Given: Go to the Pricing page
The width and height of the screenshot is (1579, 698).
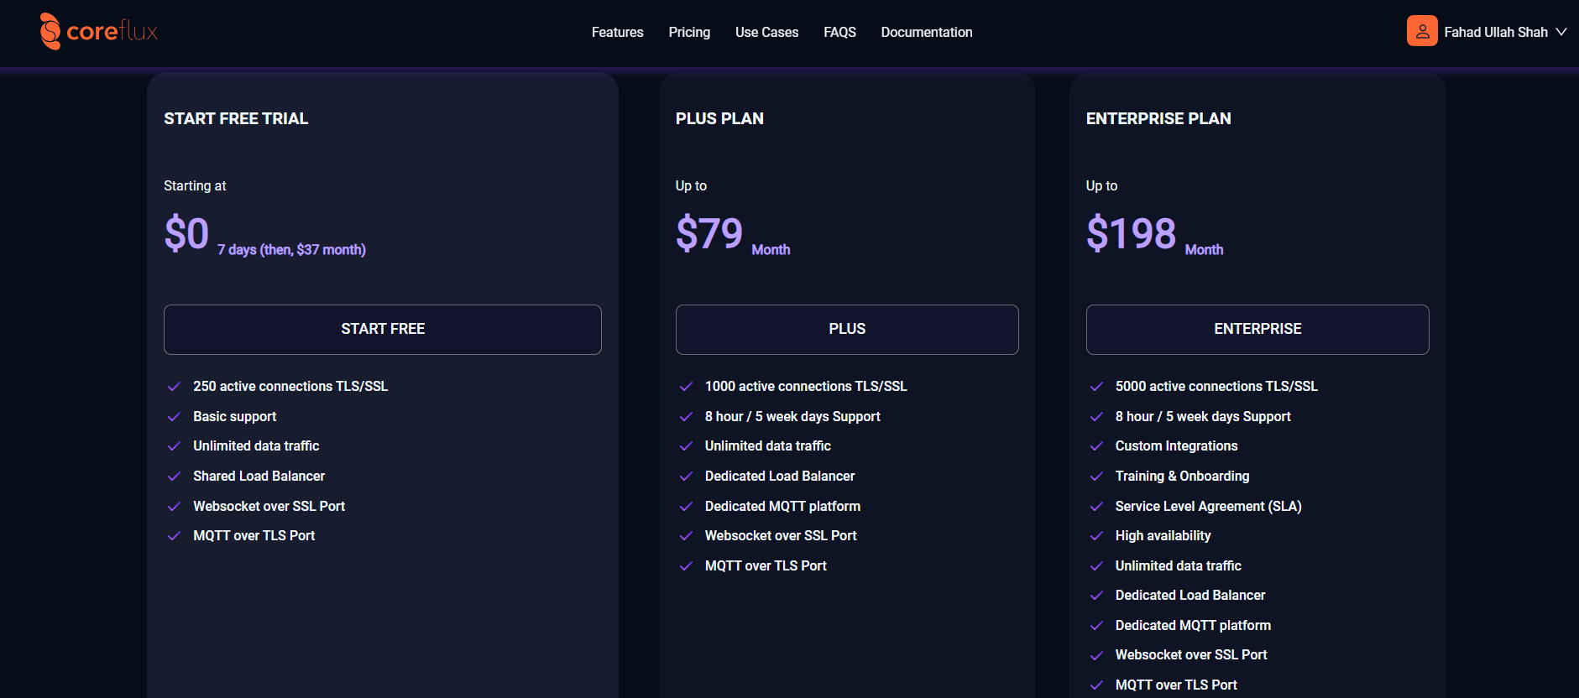Looking at the screenshot, I should pyautogui.click(x=689, y=32).
